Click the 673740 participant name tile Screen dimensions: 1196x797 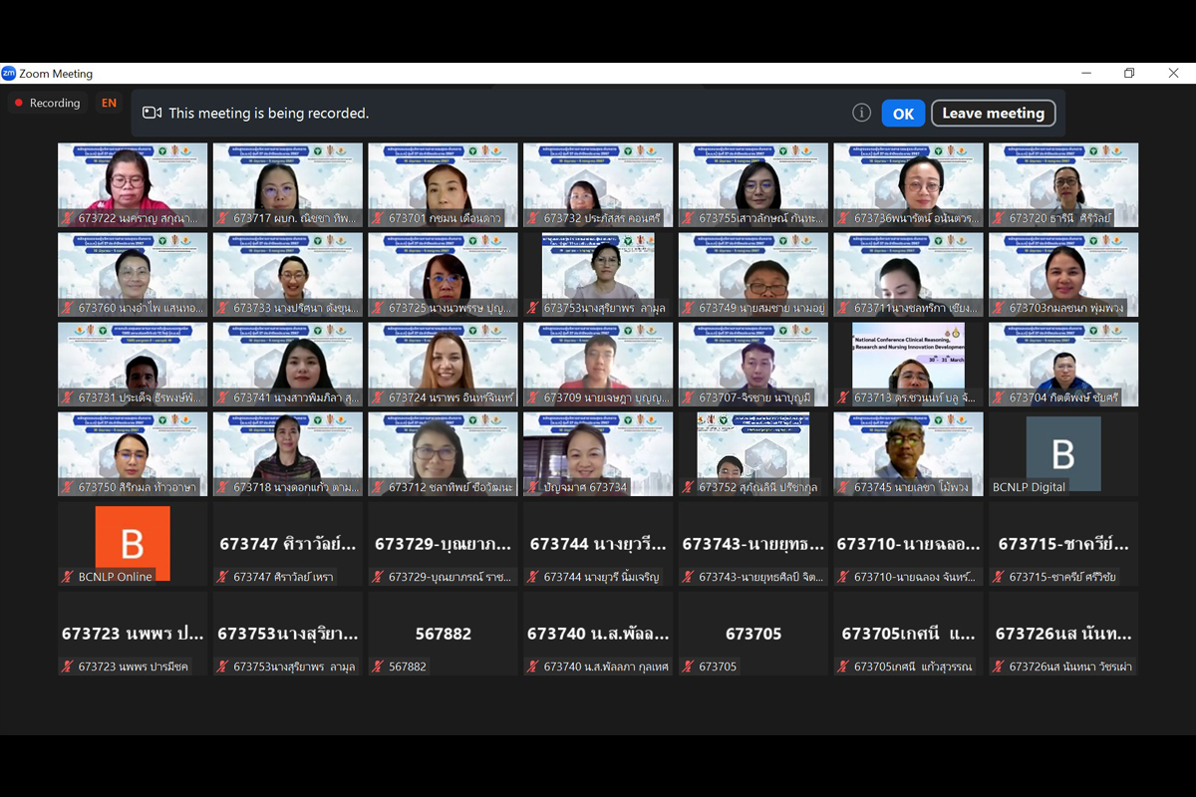tap(597, 634)
